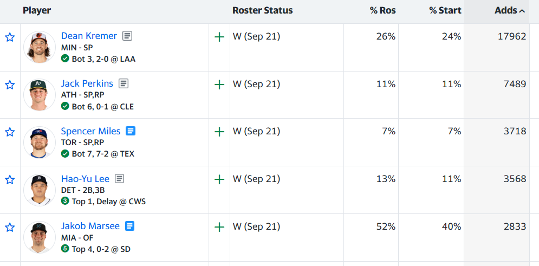Image resolution: width=539 pixels, height=266 pixels.
Task: Add Hao-Yu Lee using plus icon
Action: click(219, 179)
